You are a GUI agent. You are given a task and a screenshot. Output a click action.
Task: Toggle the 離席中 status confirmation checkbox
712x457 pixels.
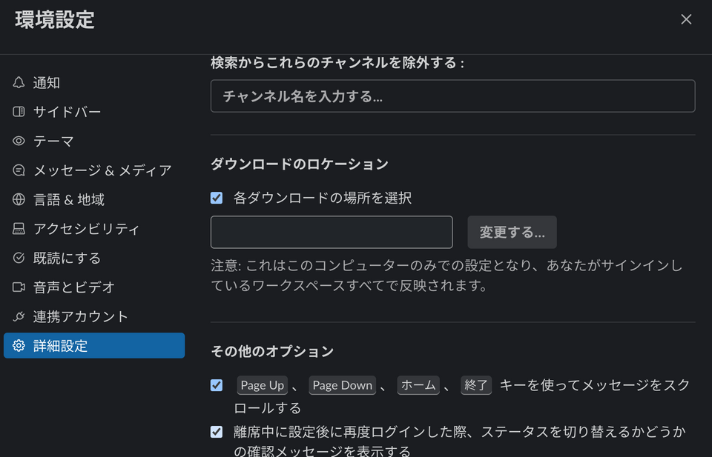(217, 432)
